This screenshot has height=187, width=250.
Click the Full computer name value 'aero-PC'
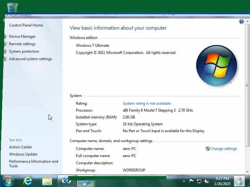pyautogui.click(x=129, y=156)
